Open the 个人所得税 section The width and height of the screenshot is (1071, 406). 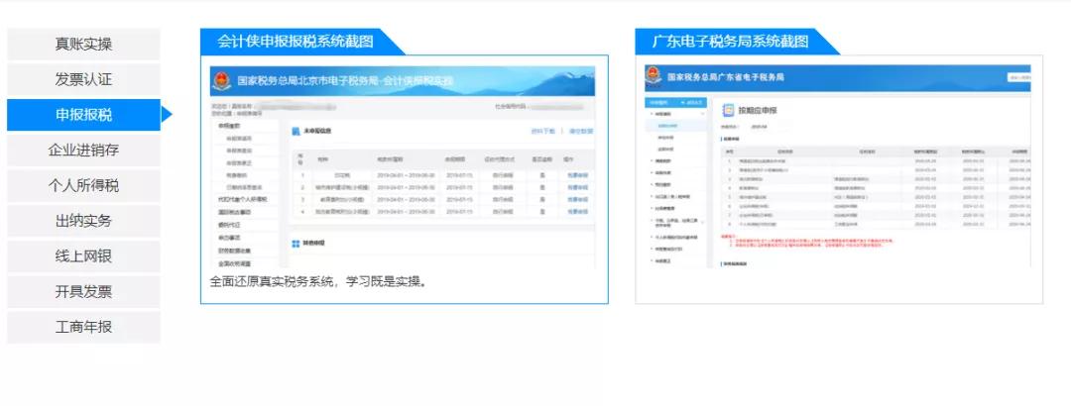pos(83,185)
